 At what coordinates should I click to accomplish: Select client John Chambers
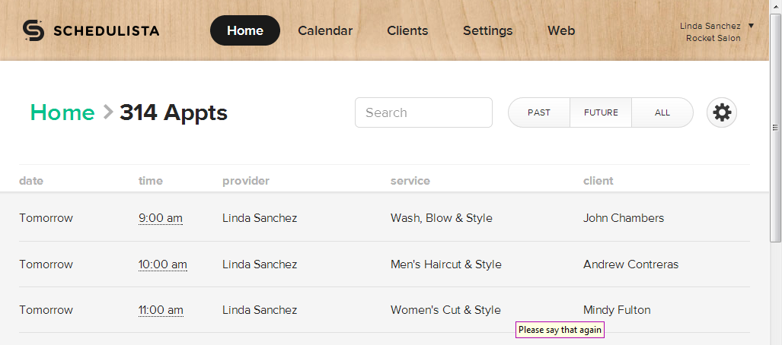(x=624, y=218)
